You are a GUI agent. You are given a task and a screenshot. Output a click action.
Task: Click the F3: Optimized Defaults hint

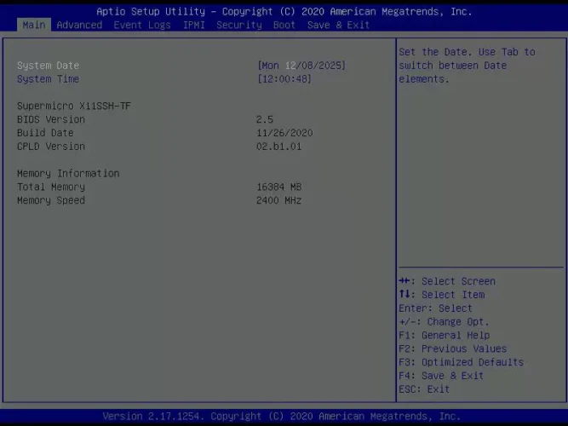click(462, 362)
